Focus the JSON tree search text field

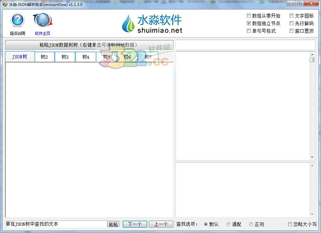click(56, 224)
